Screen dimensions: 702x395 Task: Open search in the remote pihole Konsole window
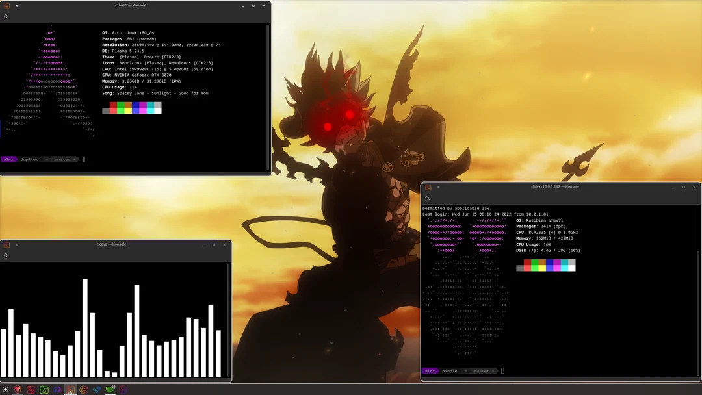428,198
